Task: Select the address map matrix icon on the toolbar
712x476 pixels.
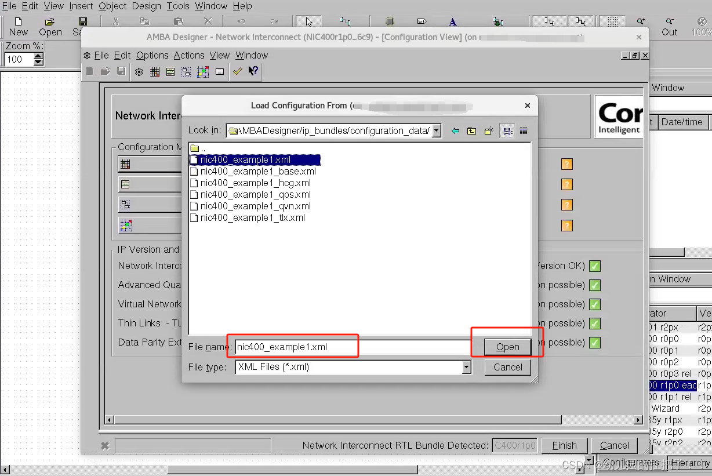Action: [154, 71]
